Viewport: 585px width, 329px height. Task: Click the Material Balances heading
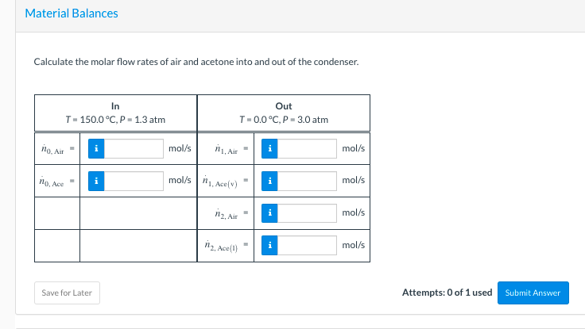[x=72, y=13]
